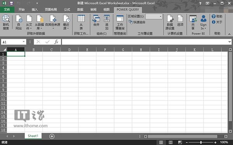Click the Enter checkmark formula button
The image size is (233, 145).
pos(47,42)
